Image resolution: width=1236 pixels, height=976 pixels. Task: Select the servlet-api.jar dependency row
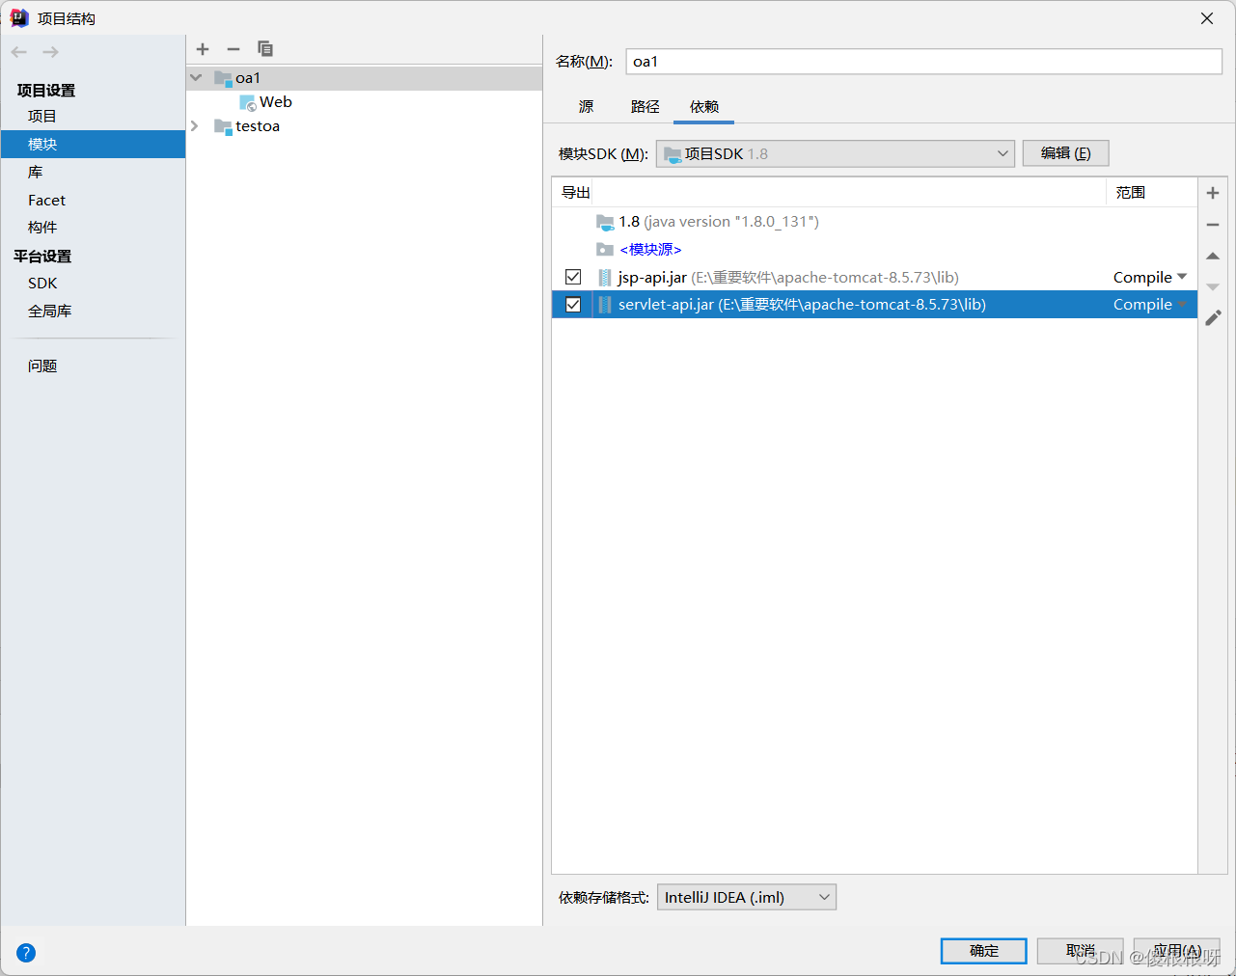pyautogui.click(x=874, y=305)
